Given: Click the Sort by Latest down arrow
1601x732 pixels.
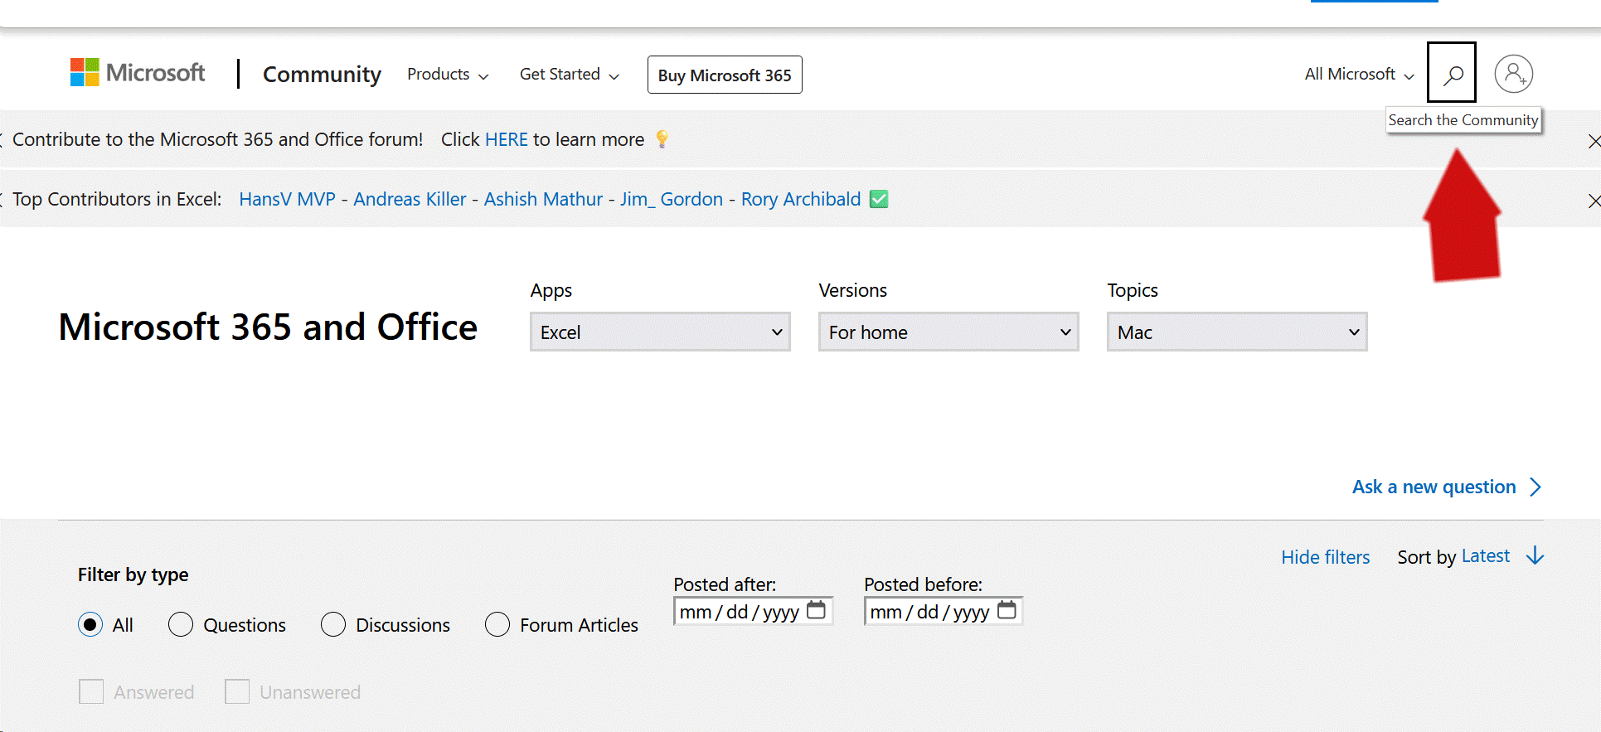Looking at the screenshot, I should pyautogui.click(x=1535, y=555).
